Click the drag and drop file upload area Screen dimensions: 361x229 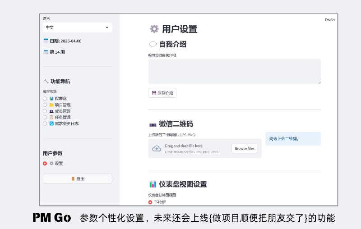(x=205, y=148)
